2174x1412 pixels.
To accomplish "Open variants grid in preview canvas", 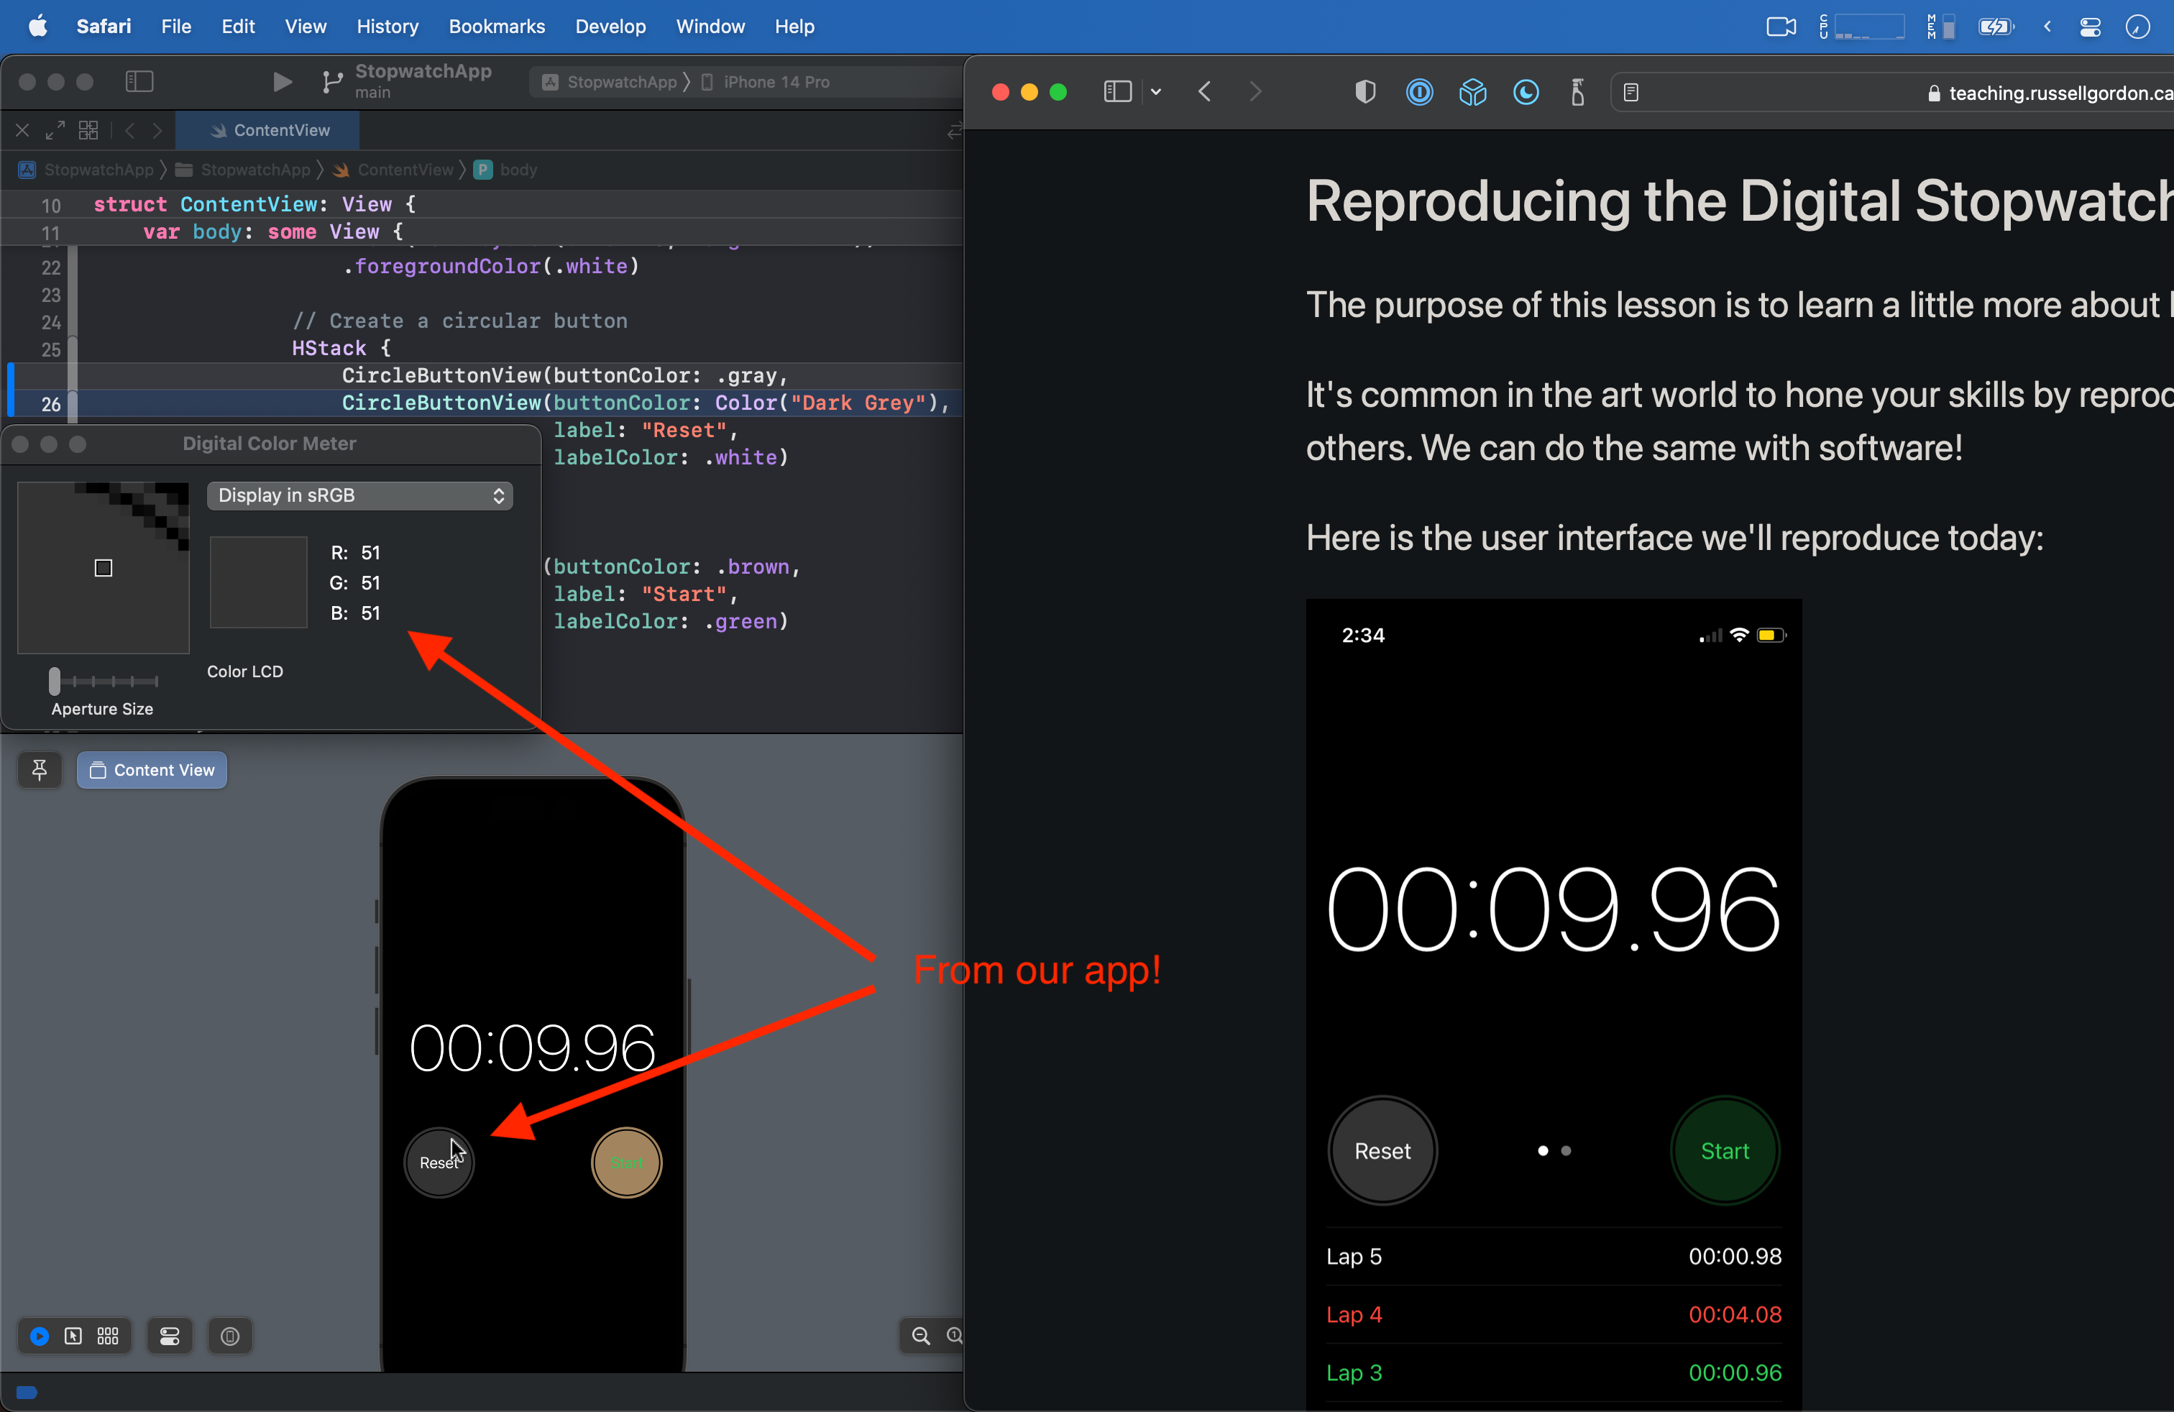I will point(108,1337).
